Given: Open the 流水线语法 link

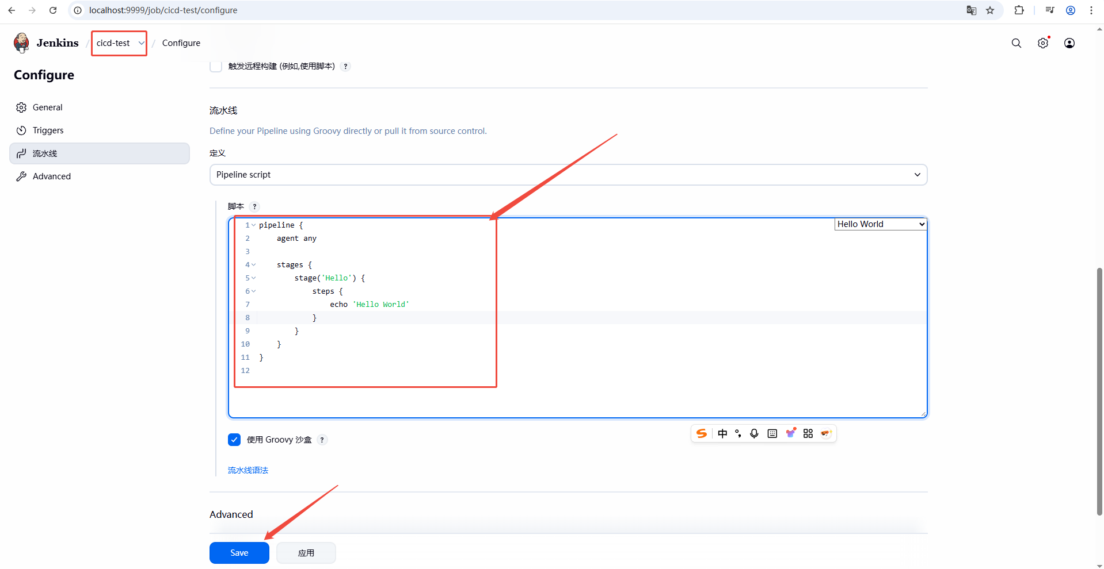Looking at the screenshot, I should click(x=248, y=470).
